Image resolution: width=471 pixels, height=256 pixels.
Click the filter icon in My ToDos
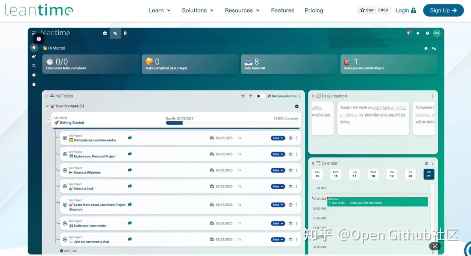[251, 96]
